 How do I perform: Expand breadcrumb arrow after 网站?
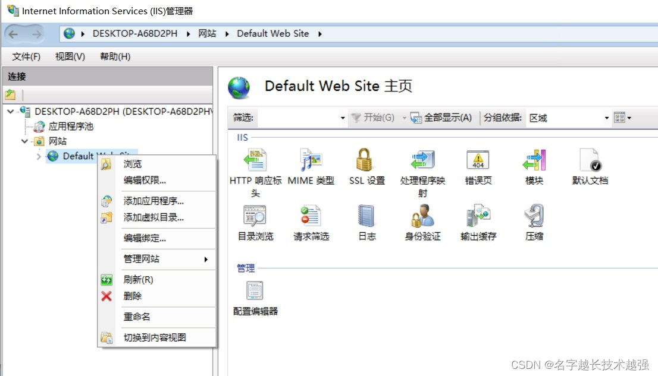227,34
